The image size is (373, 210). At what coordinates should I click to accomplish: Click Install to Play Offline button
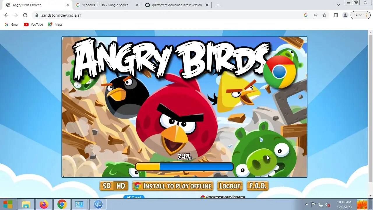[x=173, y=186]
